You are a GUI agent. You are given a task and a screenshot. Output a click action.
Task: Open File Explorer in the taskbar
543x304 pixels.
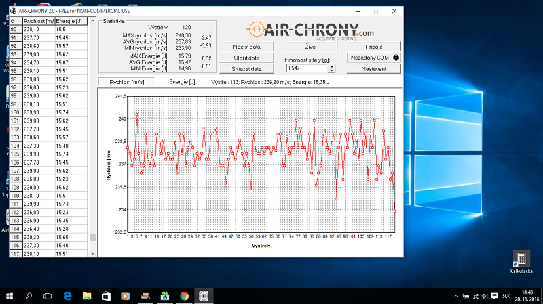[x=87, y=296]
